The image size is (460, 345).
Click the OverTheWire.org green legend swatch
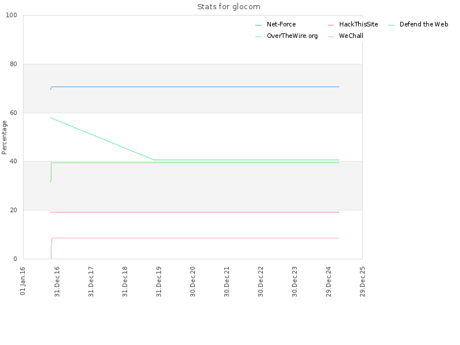[258, 37]
